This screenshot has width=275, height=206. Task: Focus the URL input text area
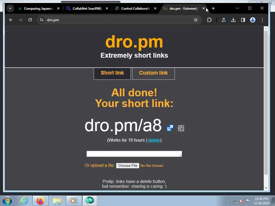click(134, 154)
